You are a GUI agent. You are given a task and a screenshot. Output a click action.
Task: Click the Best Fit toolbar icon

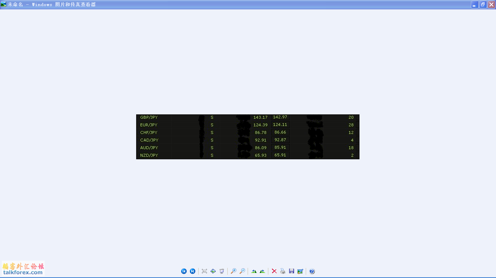click(204, 271)
